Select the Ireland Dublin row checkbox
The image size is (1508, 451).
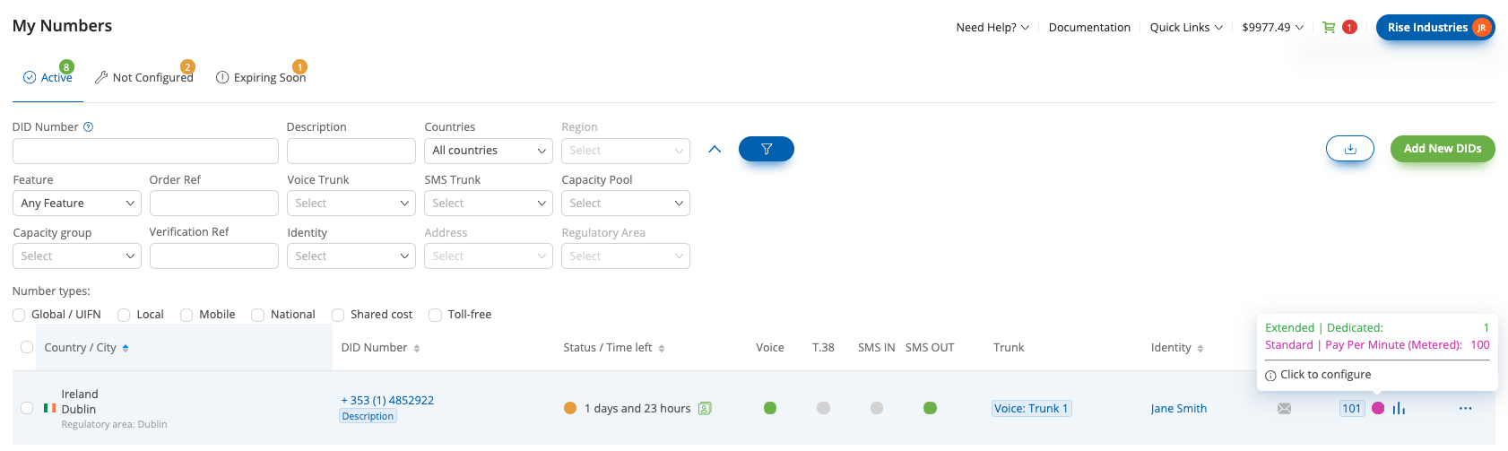point(27,408)
